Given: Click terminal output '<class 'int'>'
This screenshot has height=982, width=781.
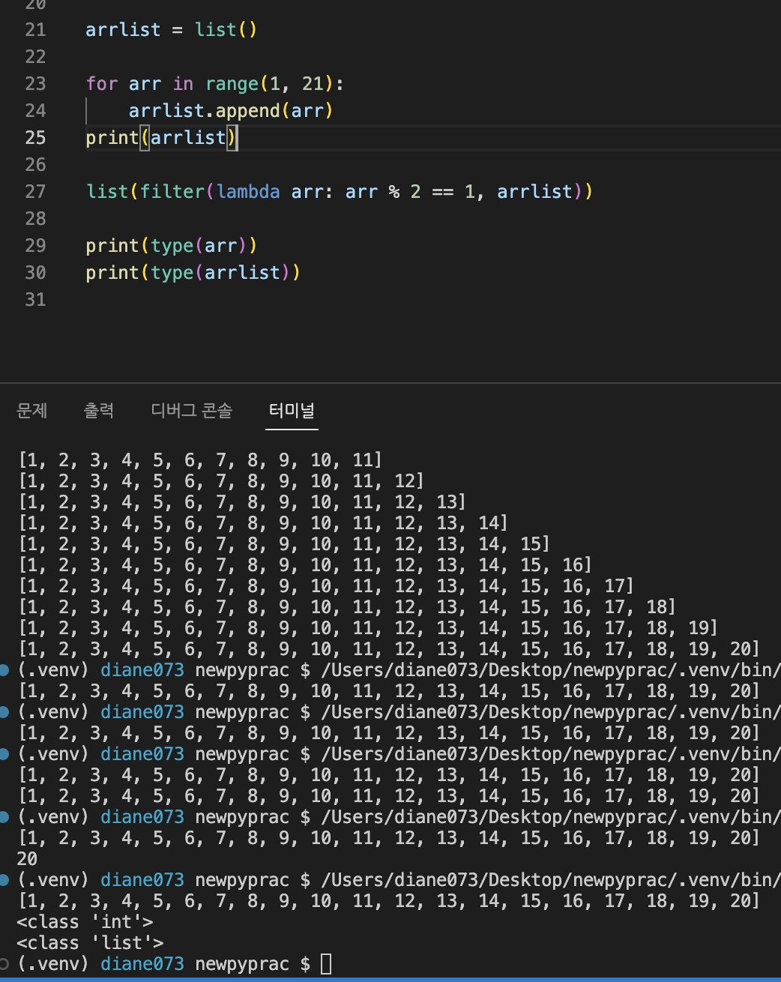Looking at the screenshot, I should click(85, 922).
